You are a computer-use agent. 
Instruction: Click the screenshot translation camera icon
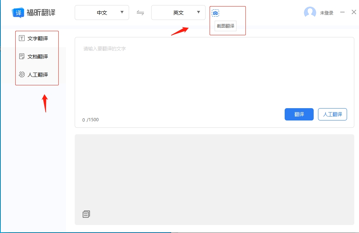[216, 13]
